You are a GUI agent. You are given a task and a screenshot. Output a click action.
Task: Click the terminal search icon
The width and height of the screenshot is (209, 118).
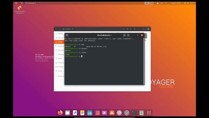pyautogui.click(x=124, y=35)
